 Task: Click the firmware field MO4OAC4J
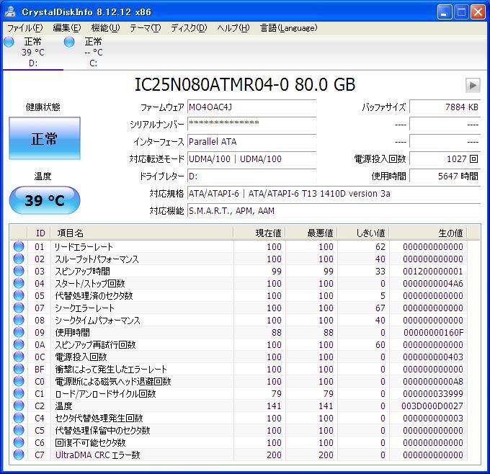(x=252, y=107)
